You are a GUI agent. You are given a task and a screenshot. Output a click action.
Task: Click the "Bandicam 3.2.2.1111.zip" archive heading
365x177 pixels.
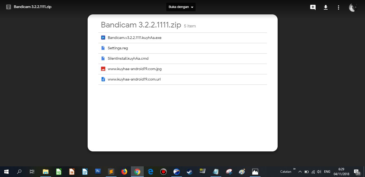(141, 25)
